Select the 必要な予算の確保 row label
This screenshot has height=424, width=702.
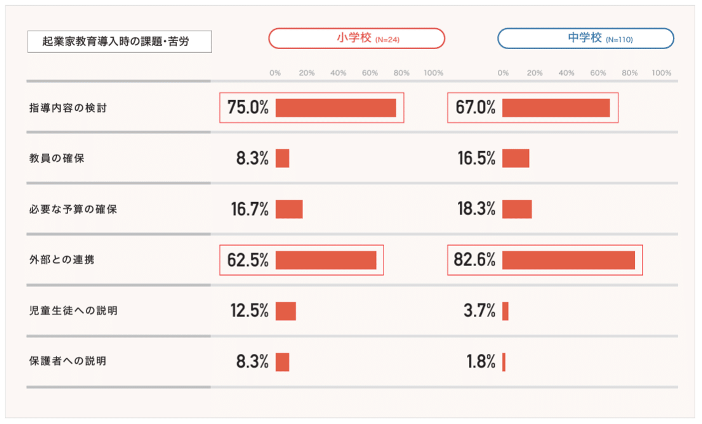[x=73, y=209]
